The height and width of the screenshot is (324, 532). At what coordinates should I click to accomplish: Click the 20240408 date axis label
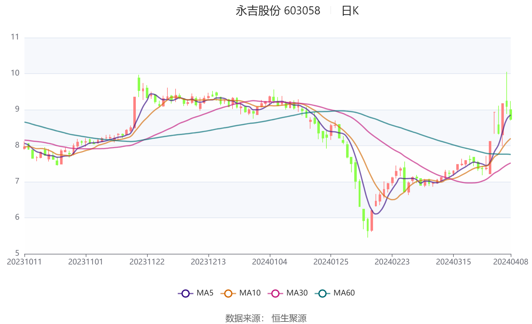[x=511, y=262]
